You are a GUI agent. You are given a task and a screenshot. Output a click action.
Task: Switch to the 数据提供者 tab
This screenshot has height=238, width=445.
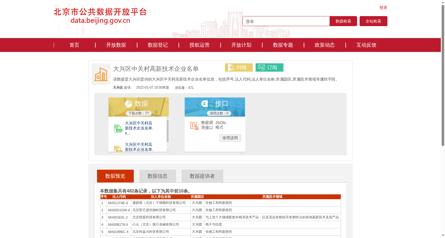pyautogui.click(x=202, y=176)
